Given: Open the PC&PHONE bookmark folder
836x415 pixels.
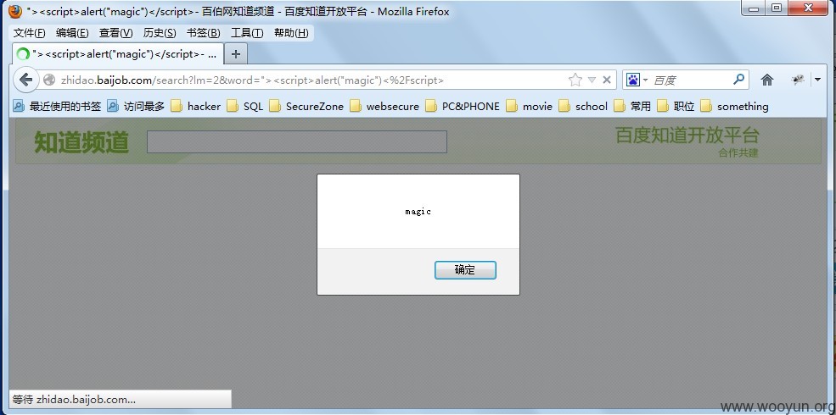Looking at the screenshot, I should click(x=463, y=107).
